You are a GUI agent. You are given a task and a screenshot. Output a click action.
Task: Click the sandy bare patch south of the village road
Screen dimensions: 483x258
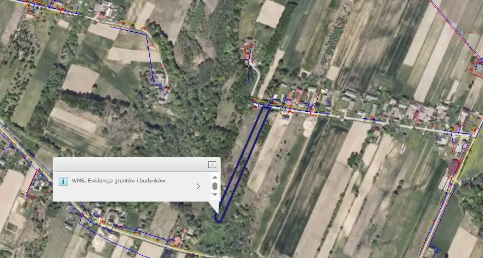(309, 127)
